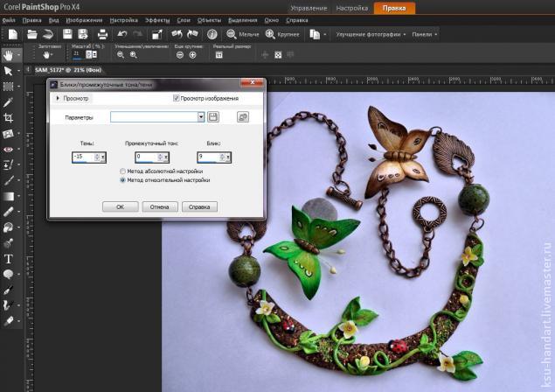This screenshot has height=392, width=555.
Task: Open the Улучшение фотографии dropdown
Action: point(371,34)
